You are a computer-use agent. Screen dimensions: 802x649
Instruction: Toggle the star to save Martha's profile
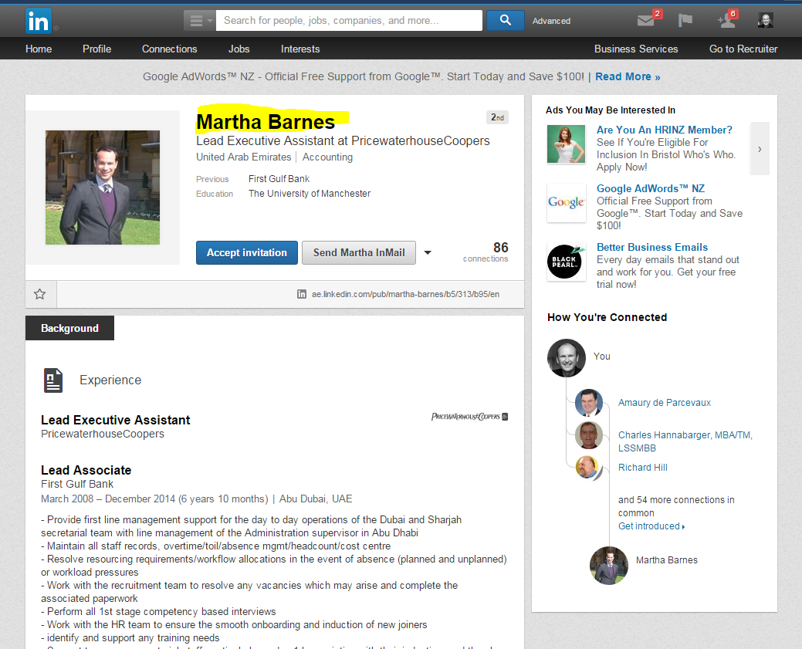(40, 294)
